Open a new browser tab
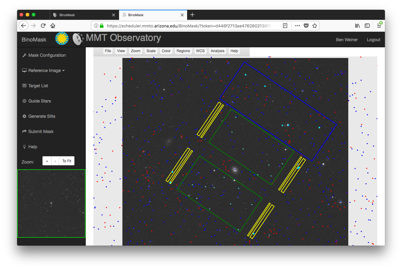 tap(192, 15)
